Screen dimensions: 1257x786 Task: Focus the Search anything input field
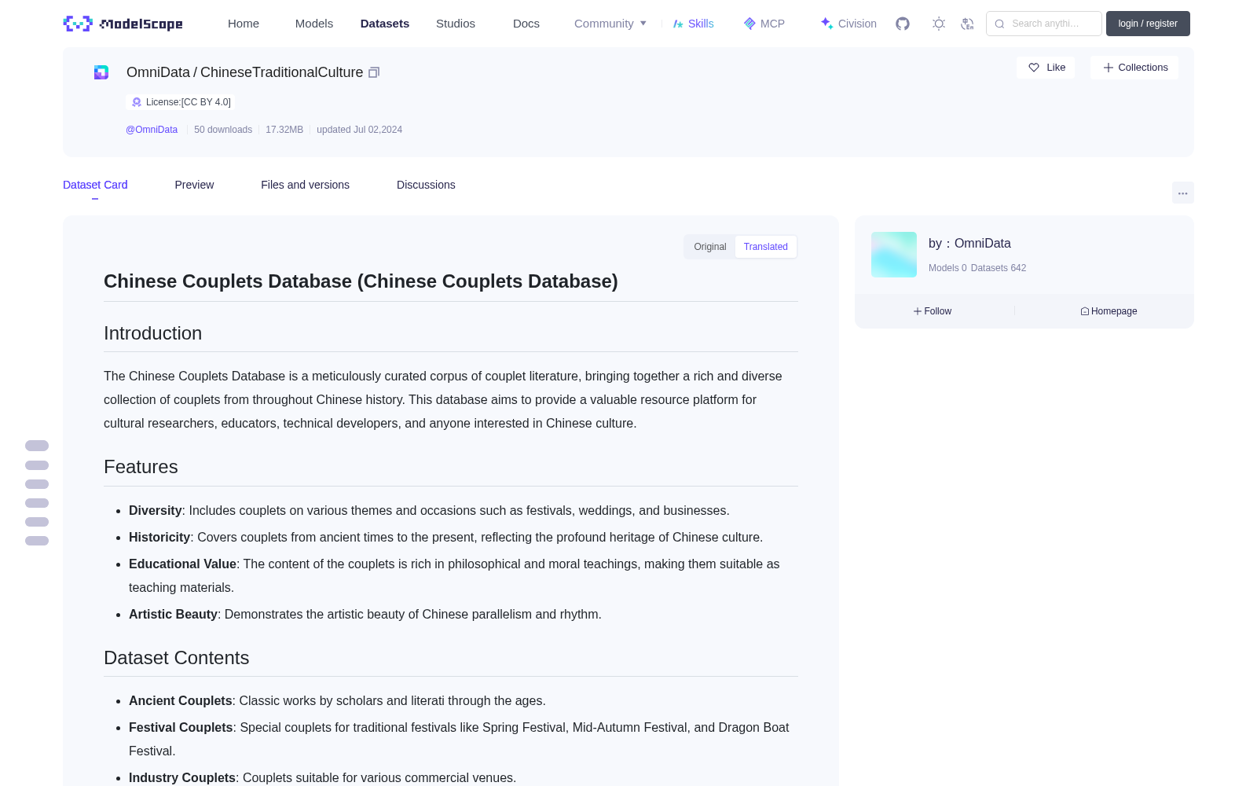pos(1044,24)
